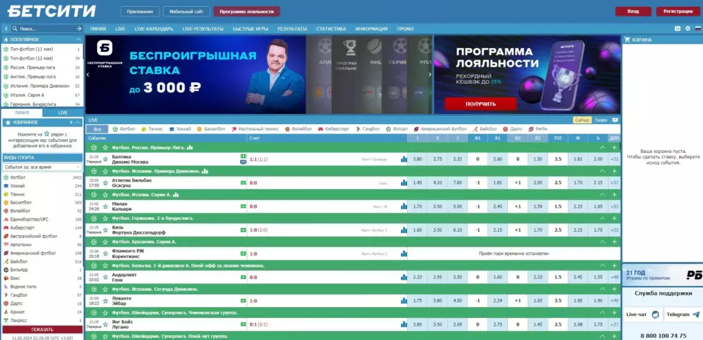Click the banner carousel previous arrow

pos(88,74)
